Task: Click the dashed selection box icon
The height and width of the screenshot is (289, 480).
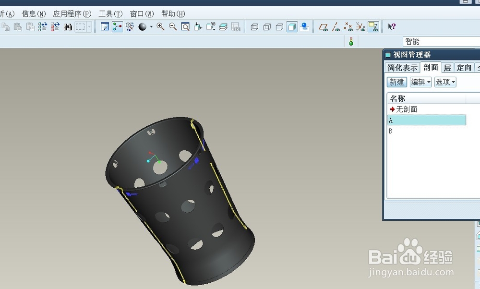Action: [x=80, y=27]
